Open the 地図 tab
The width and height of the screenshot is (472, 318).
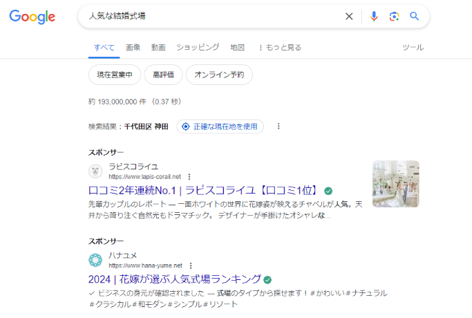click(238, 48)
